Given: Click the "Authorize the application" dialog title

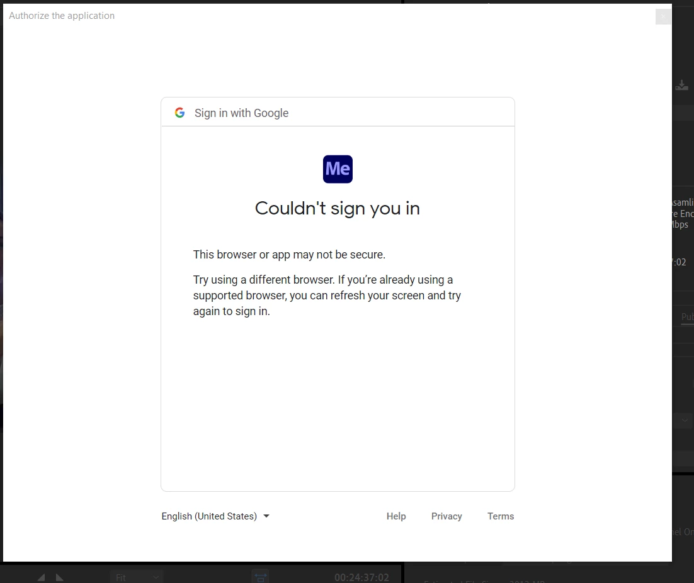Looking at the screenshot, I should [x=62, y=16].
